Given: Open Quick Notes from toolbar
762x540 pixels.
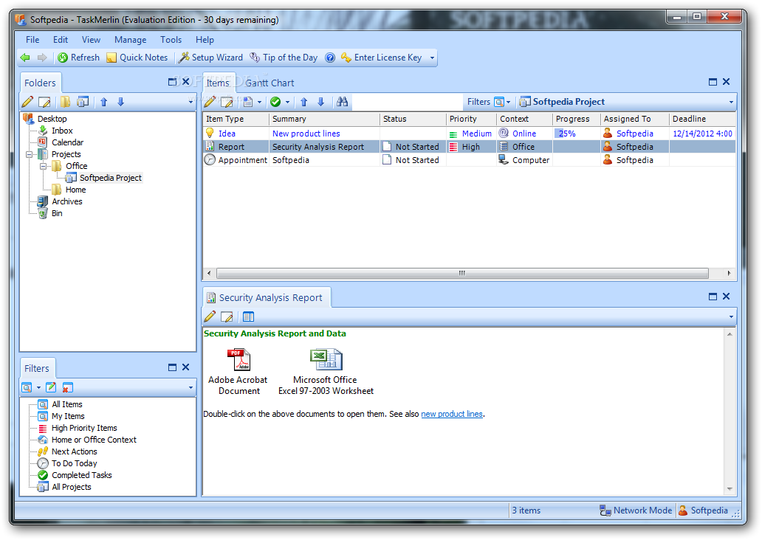Looking at the screenshot, I should (x=137, y=58).
